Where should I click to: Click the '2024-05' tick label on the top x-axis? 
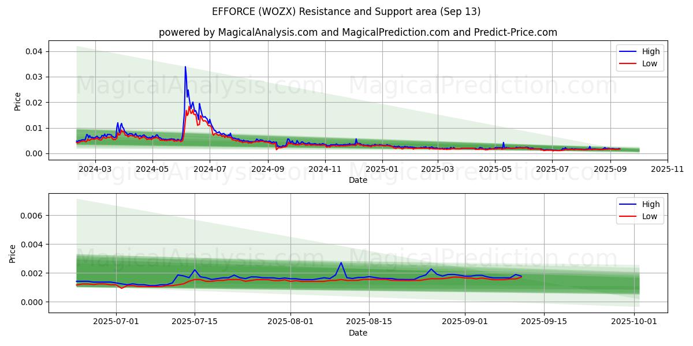[152, 170]
